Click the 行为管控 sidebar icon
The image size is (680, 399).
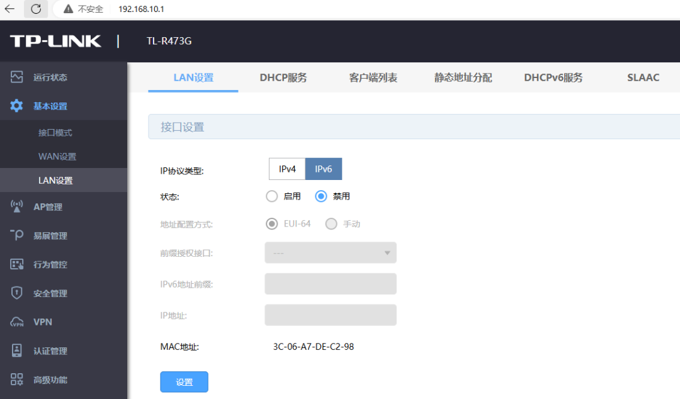tap(17, 264)
